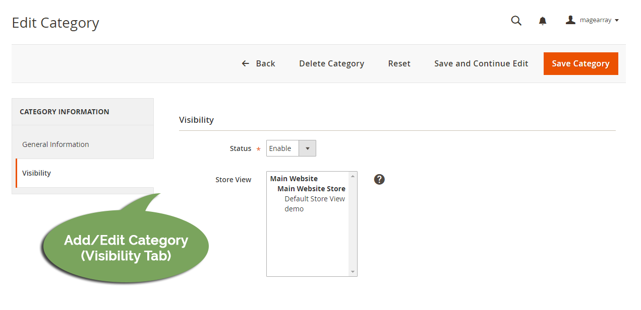This screenshot has width=641, height=310.
Task: Click Delete Category
Action: tap(331, 63)
